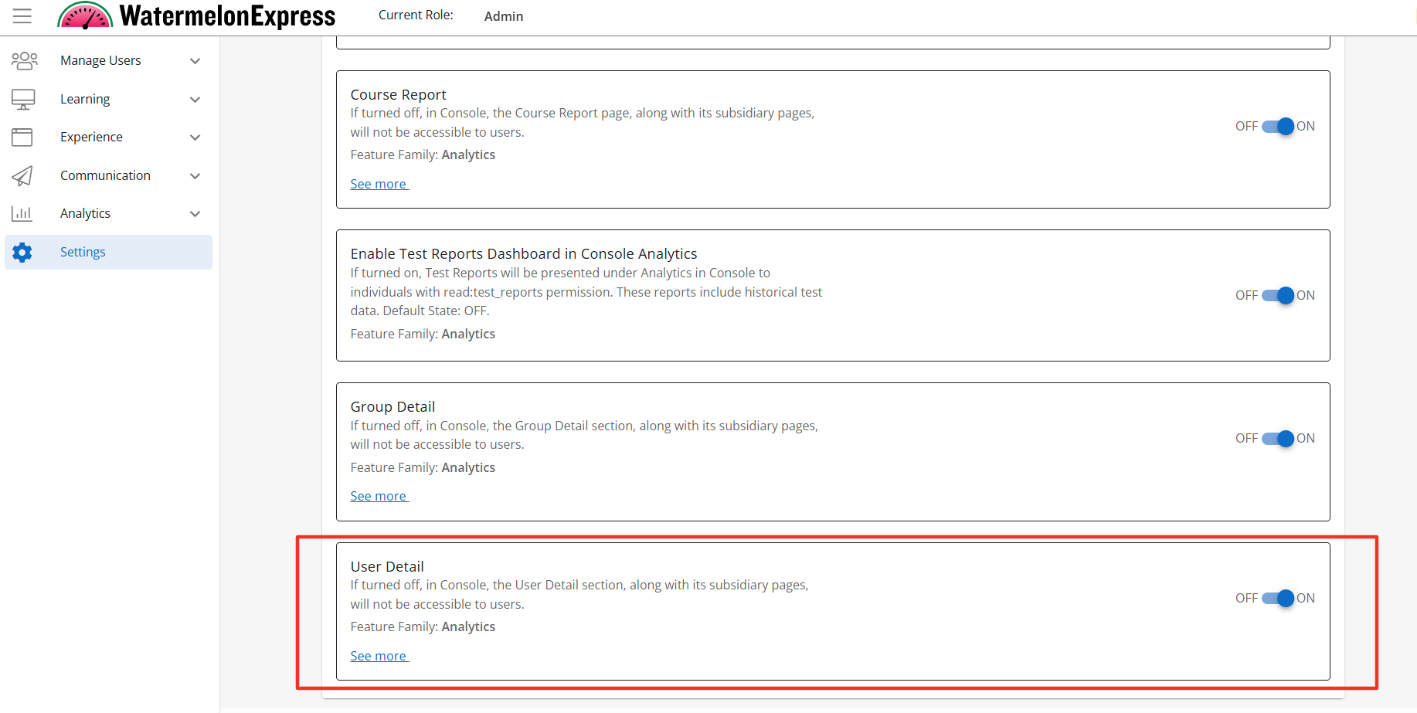Click the Learning monitor icon

point(23,99)
